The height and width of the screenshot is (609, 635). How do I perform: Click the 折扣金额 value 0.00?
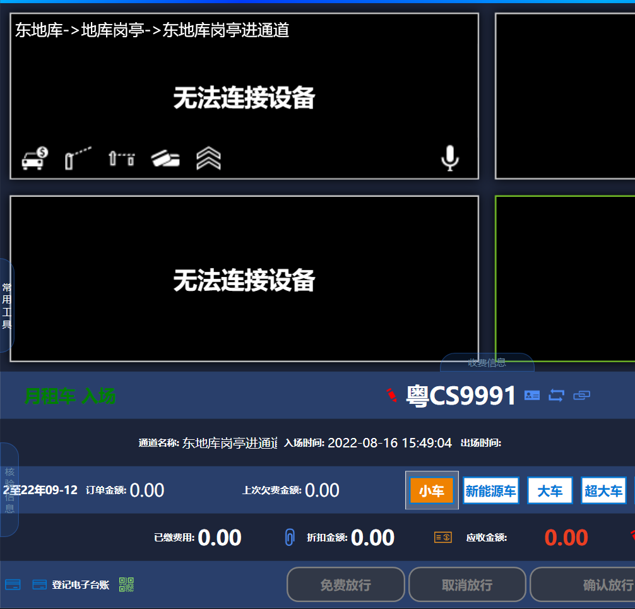coord(372,538)
